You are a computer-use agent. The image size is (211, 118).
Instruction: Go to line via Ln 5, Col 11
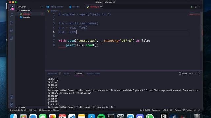pos(145,110)
